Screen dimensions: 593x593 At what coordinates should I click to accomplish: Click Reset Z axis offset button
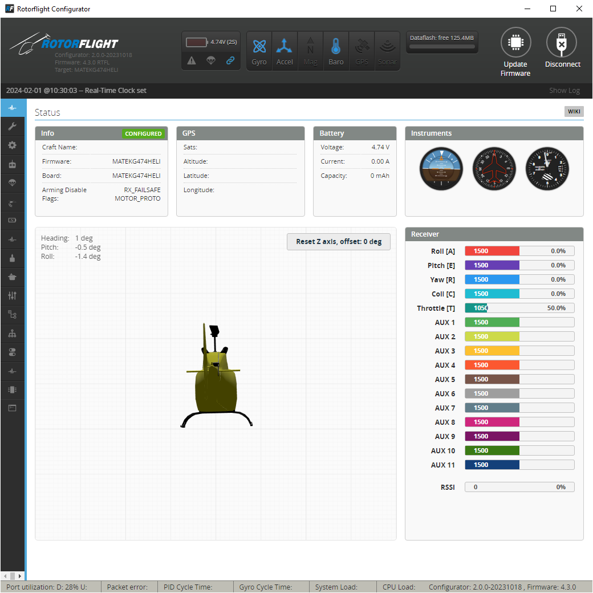(339, 242)
